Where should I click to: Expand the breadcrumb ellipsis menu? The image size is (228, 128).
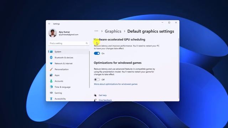[96, 31]
